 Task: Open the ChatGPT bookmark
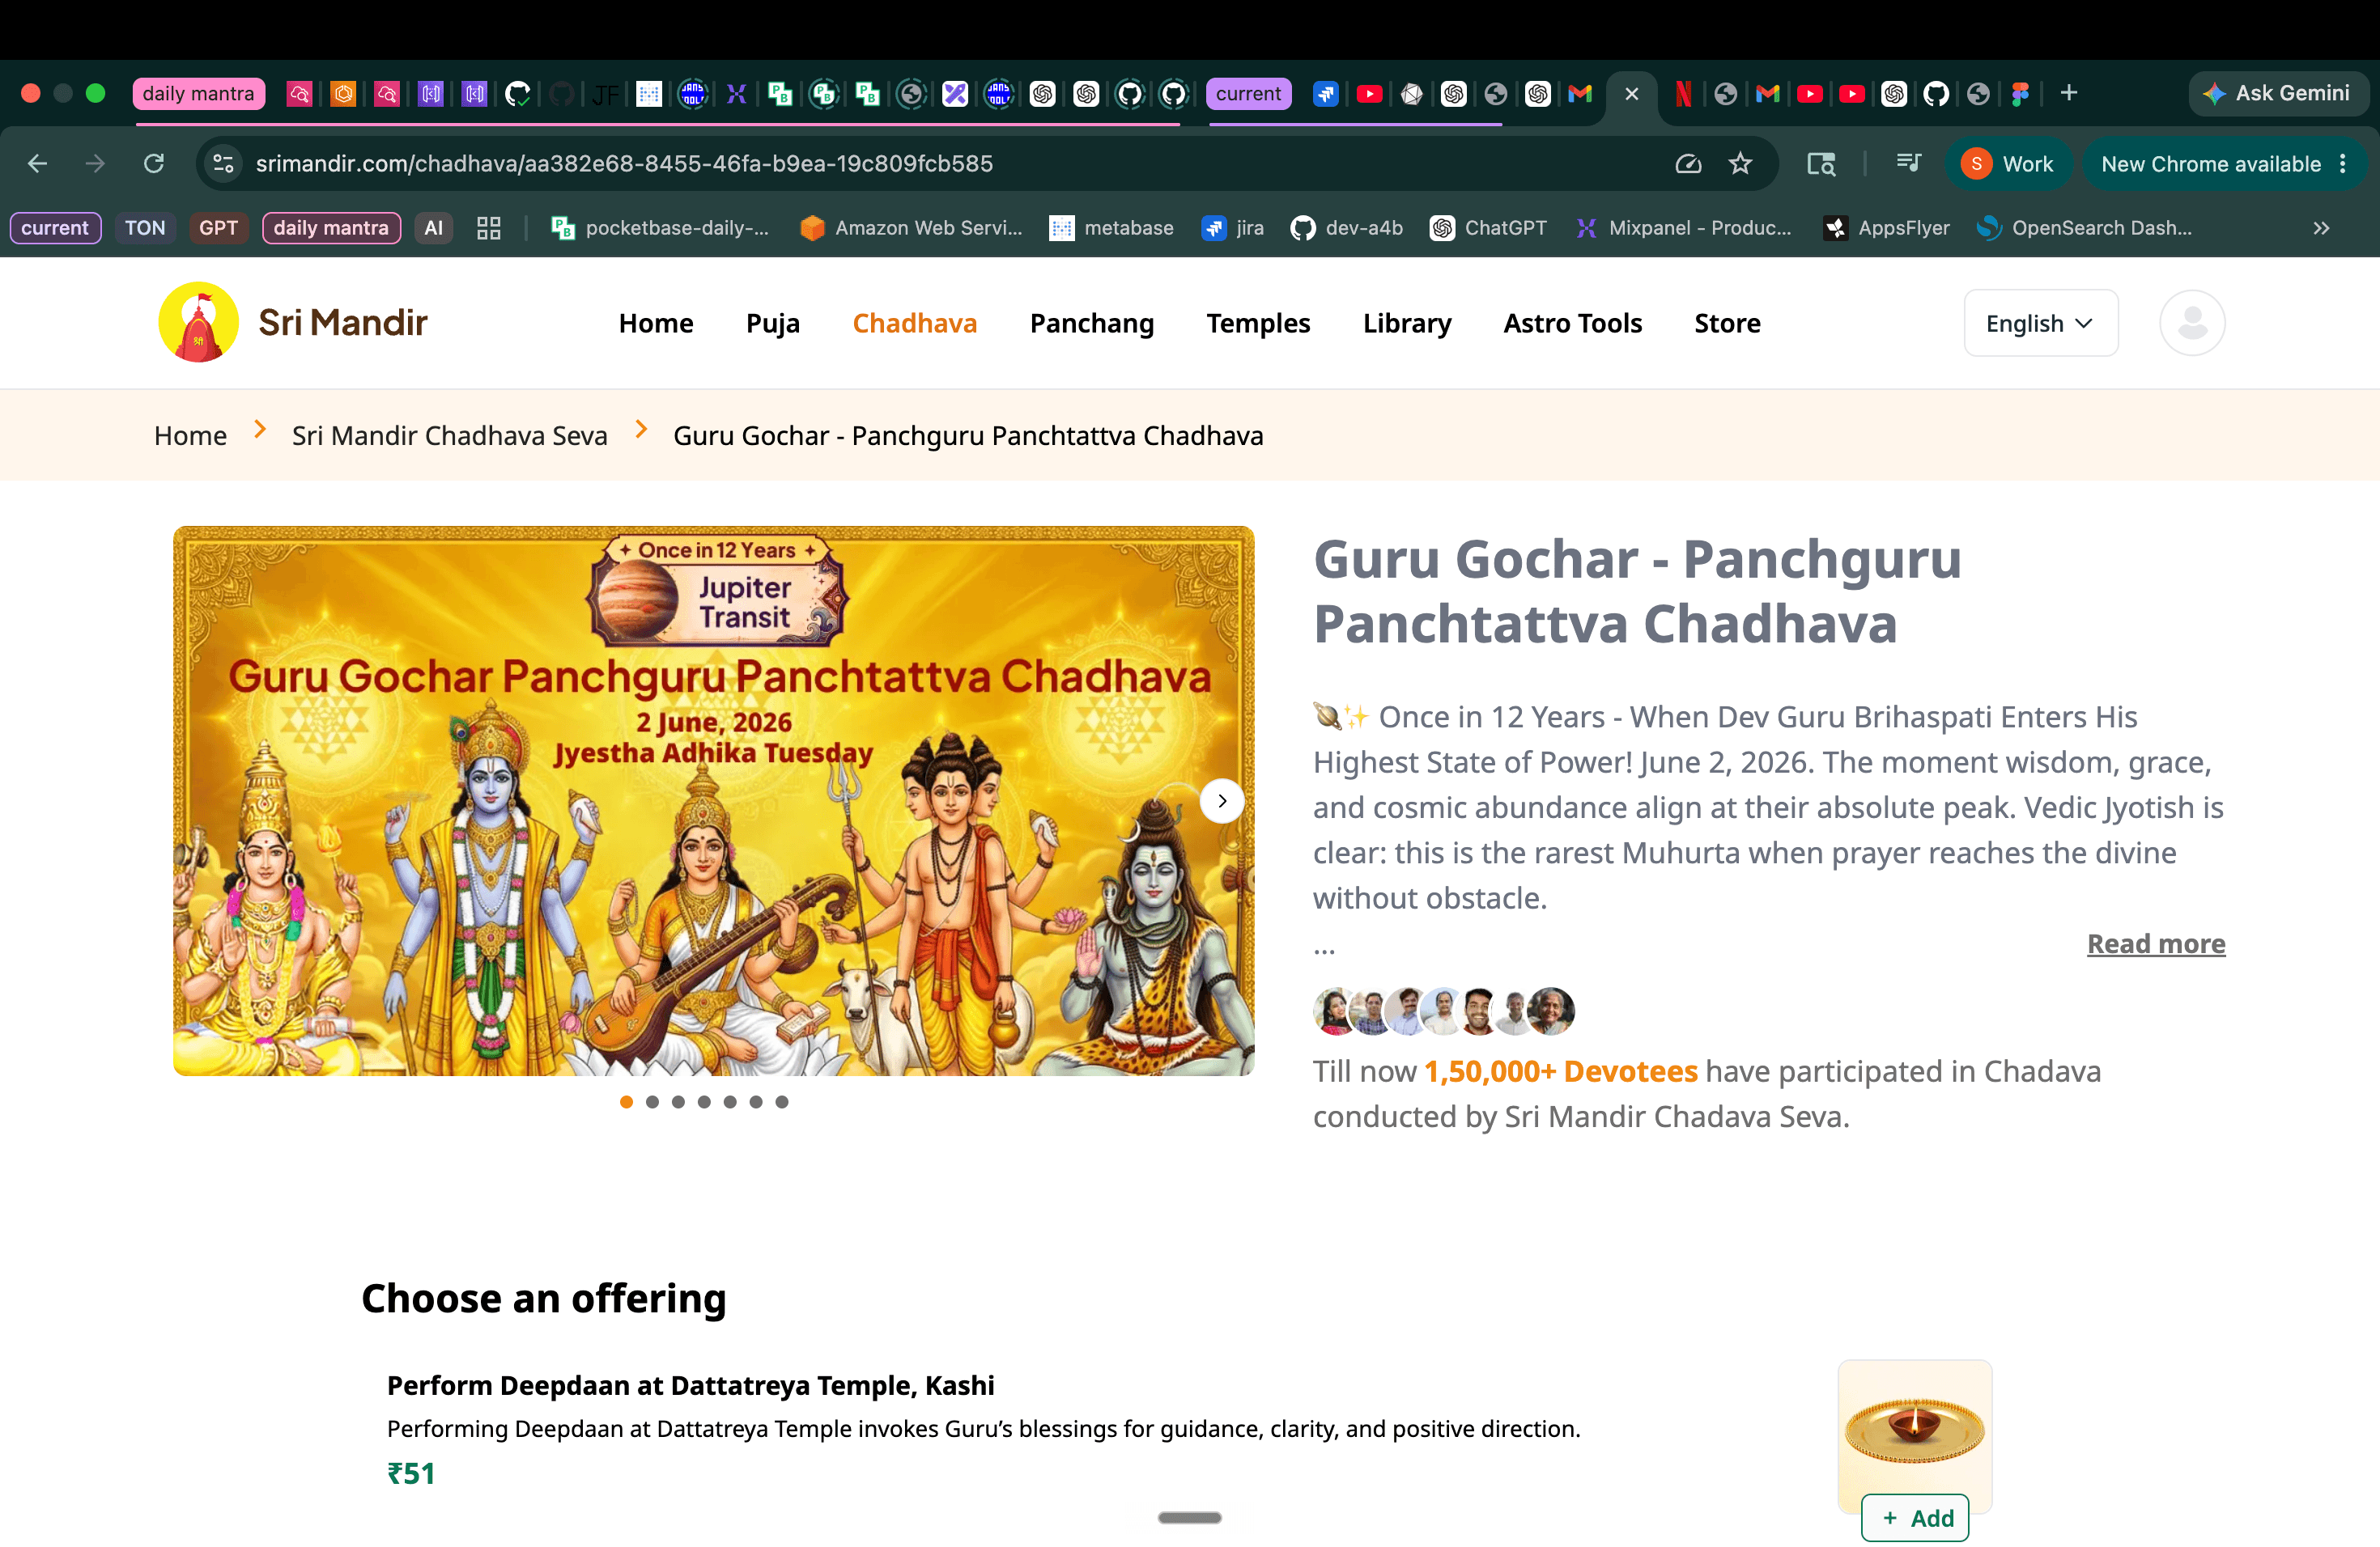pyautogui.click(x=1488, y=228)
